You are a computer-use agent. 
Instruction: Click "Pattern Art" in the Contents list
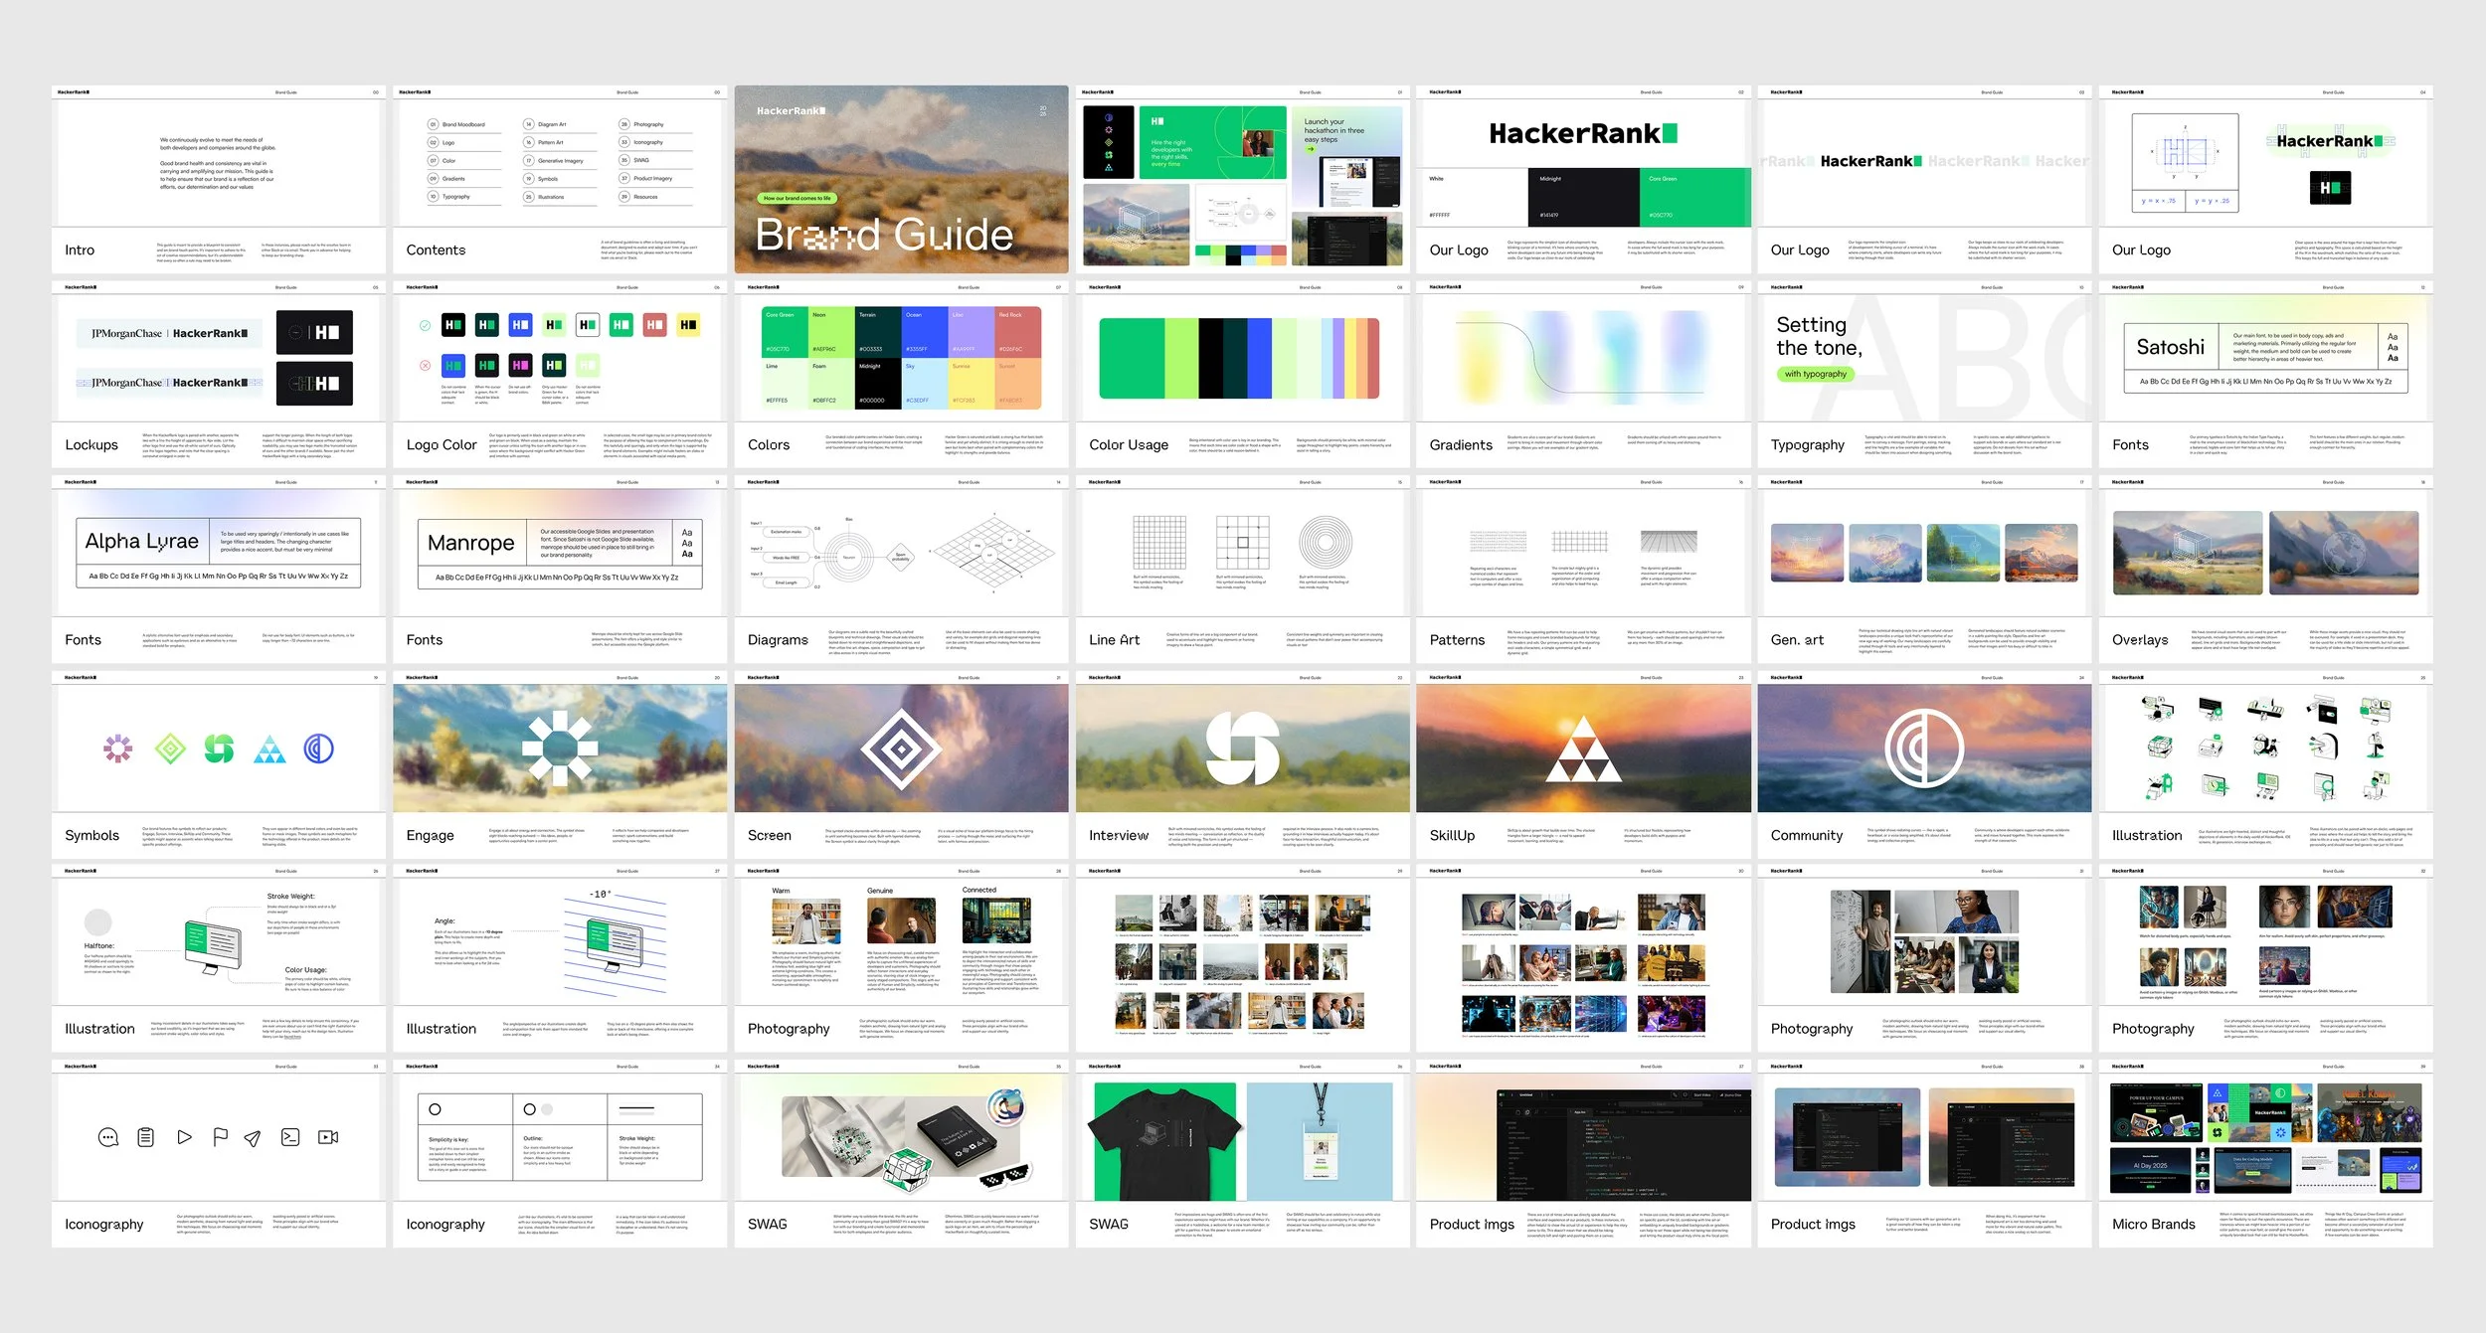550,143
